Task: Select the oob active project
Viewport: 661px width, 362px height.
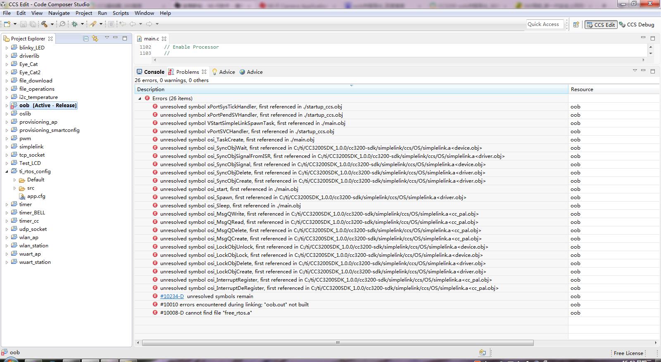Action: click(43, 105)
